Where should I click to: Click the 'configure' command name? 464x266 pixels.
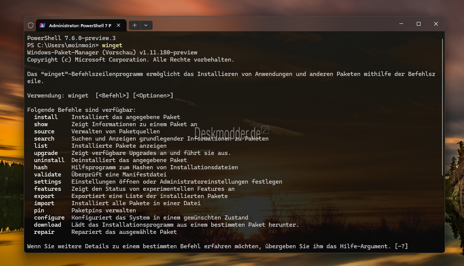[49, 218]
